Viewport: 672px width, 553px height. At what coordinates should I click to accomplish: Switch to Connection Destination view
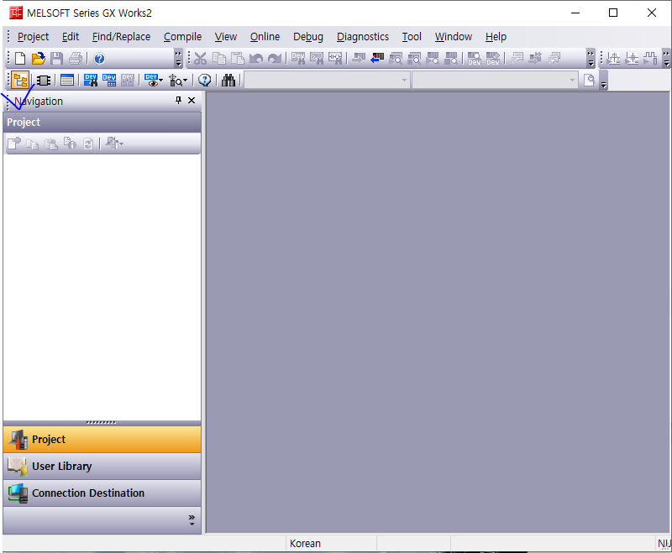[x=102, y=493]
